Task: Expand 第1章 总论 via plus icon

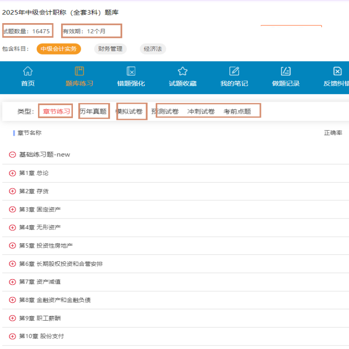Action: pos(13,173)
